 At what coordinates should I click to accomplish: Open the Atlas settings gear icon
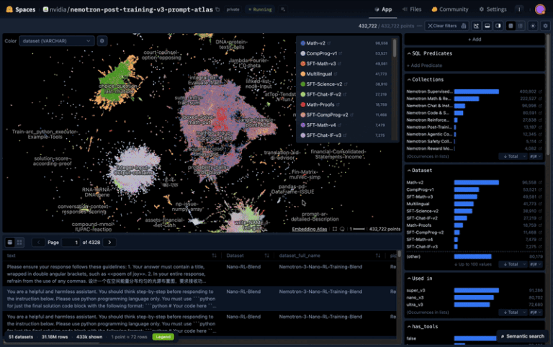(545, 26)
